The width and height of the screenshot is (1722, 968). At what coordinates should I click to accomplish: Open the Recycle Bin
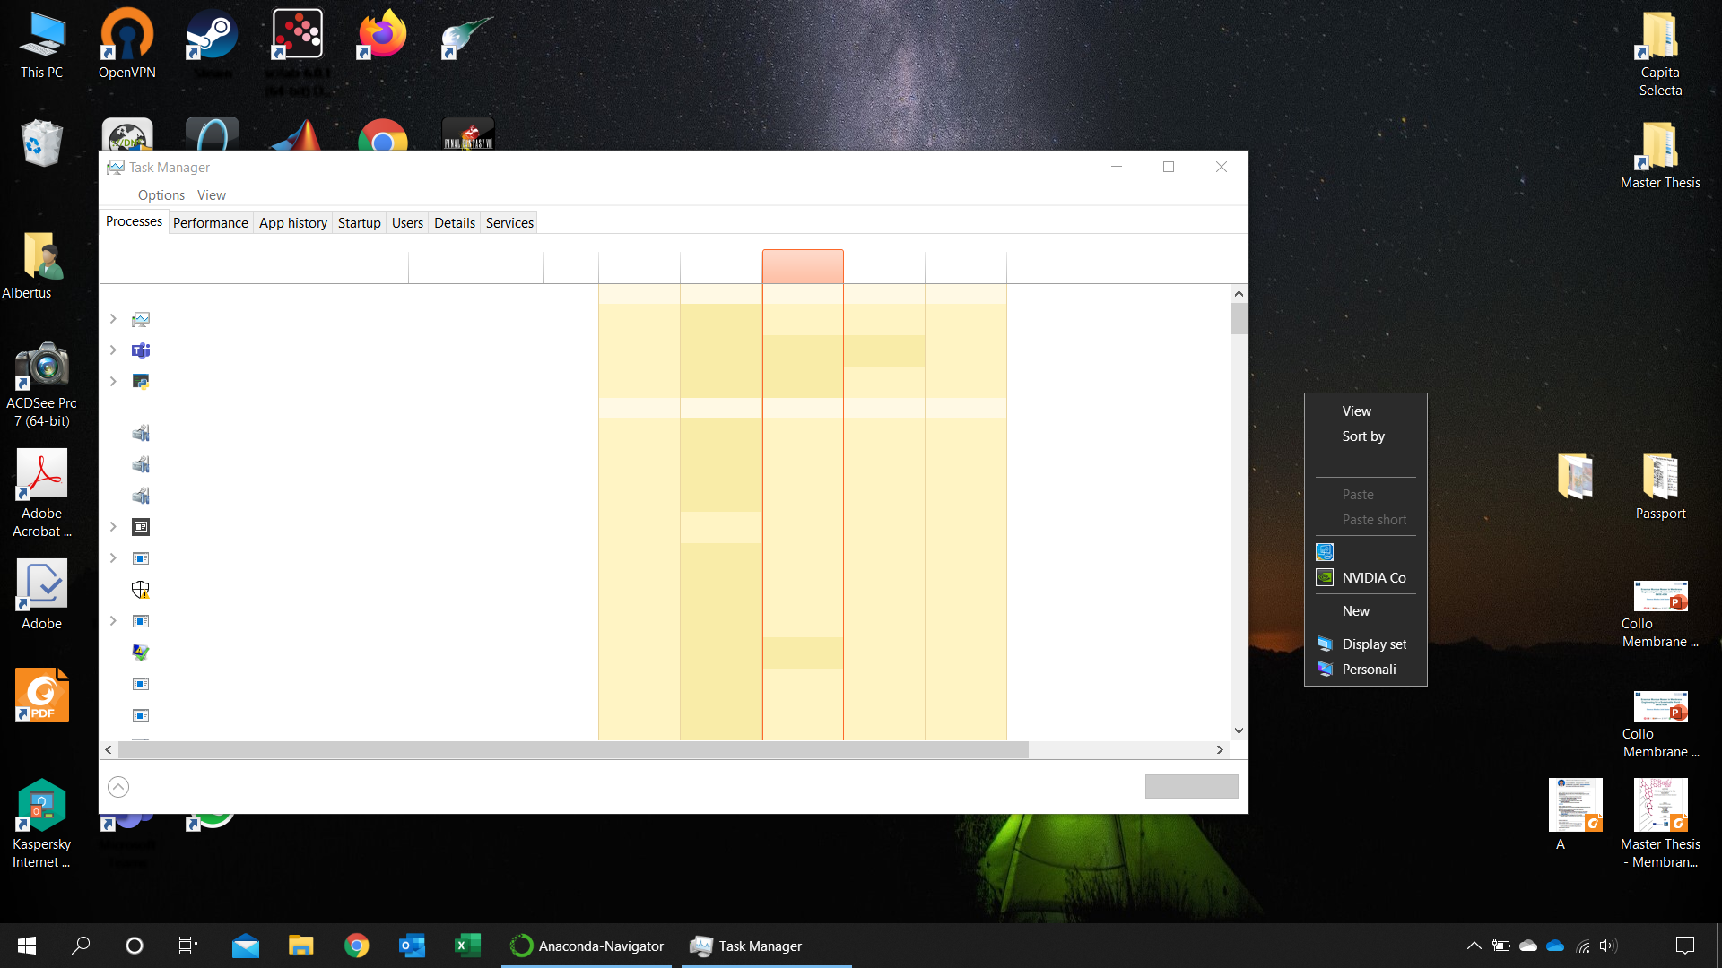[41, 143]
